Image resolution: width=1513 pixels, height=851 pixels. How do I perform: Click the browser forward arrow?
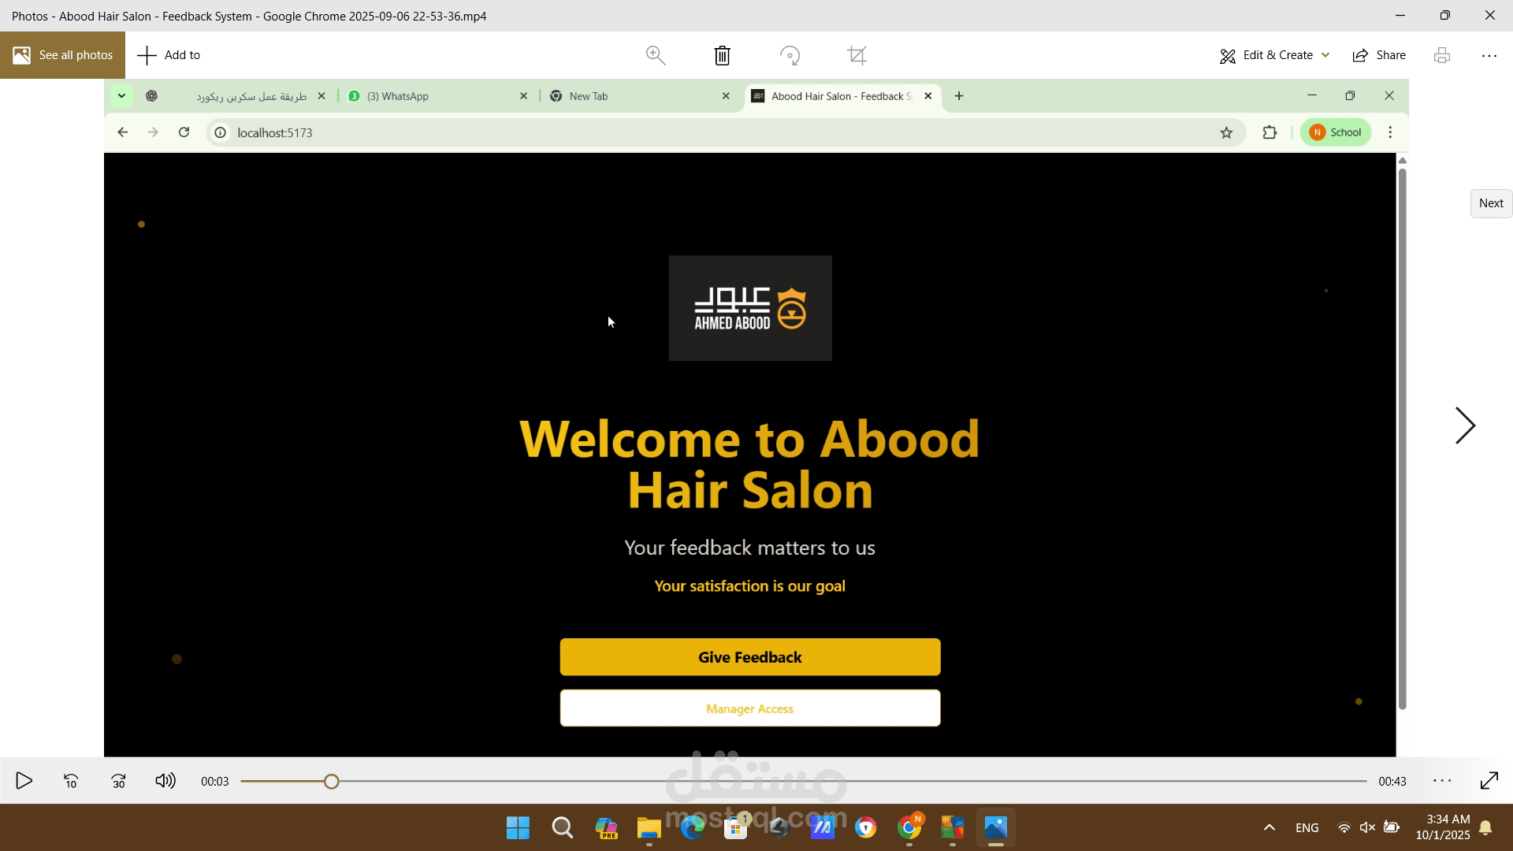pyautogui.click(x=153, y=132)
